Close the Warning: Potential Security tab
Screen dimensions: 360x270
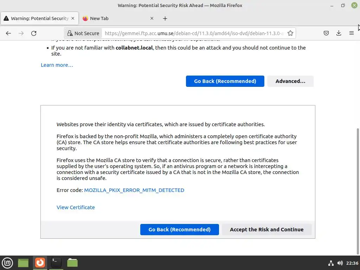73,18
